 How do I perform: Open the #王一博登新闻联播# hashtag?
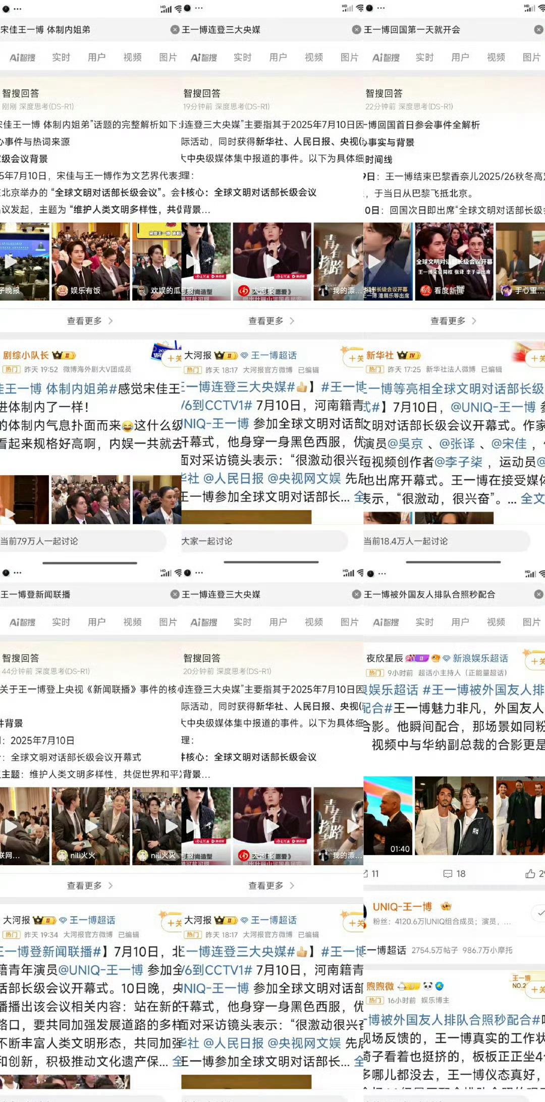[50, 951]
